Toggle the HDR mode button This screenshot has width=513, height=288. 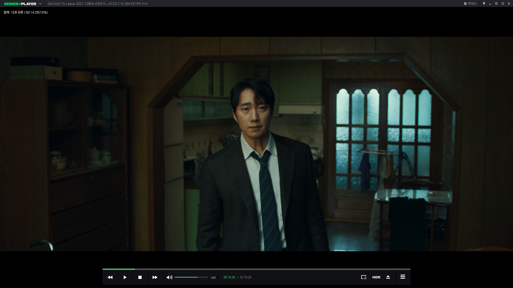[376, 277]
